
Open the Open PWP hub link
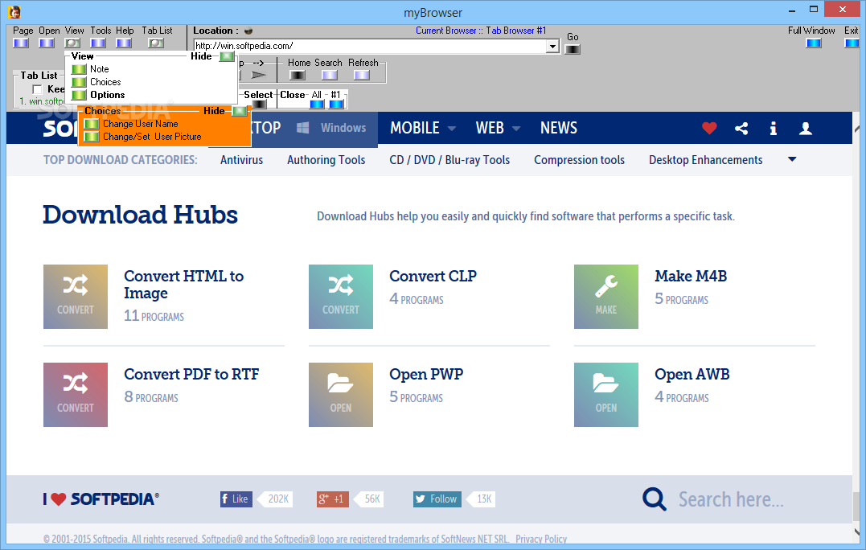426,375
